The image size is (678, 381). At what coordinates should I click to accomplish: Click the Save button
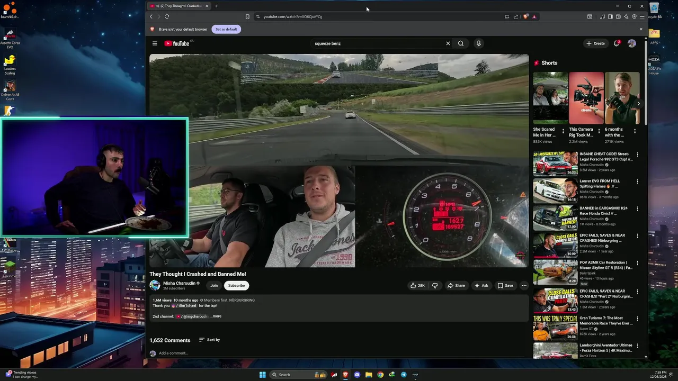505,285
